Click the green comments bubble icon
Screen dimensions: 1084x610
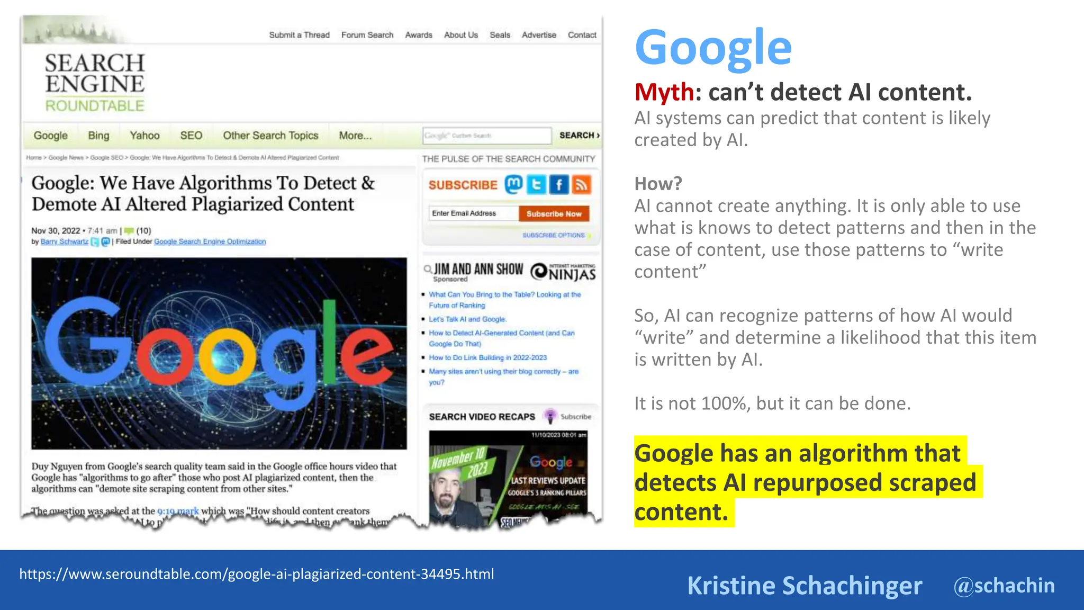[x=129, y=231]
